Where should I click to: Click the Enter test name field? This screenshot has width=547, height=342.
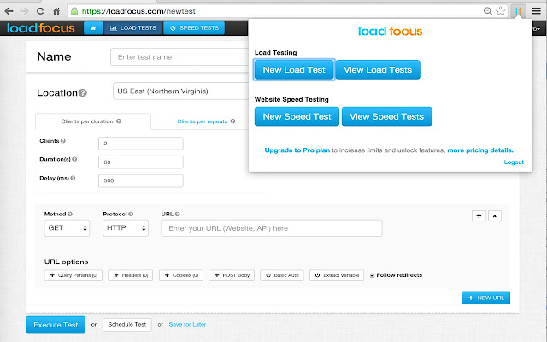coord(179,57)
